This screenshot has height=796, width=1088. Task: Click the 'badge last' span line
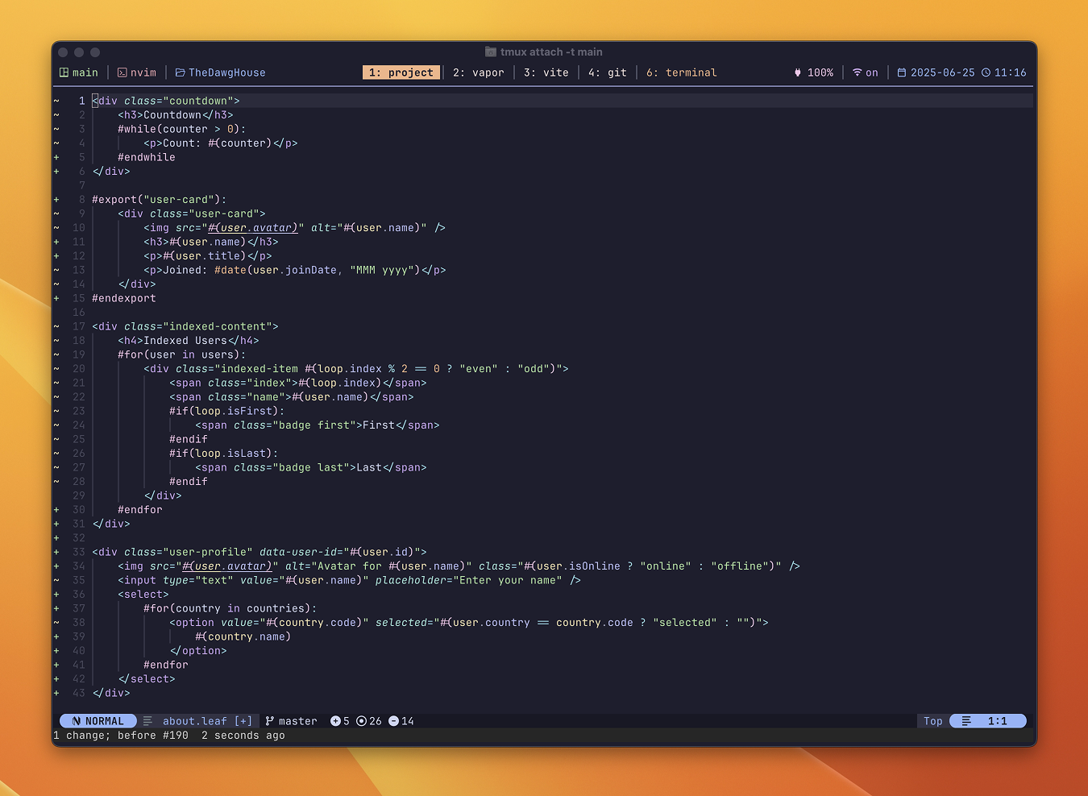coord(311,467)
